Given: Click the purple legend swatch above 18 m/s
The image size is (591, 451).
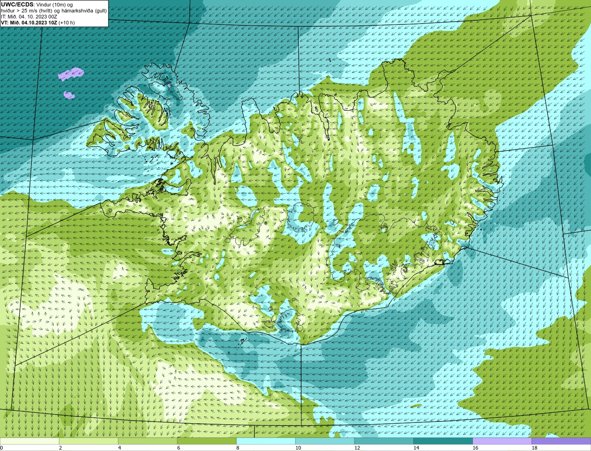Looking at the screenshot, I should coord(561,441).
